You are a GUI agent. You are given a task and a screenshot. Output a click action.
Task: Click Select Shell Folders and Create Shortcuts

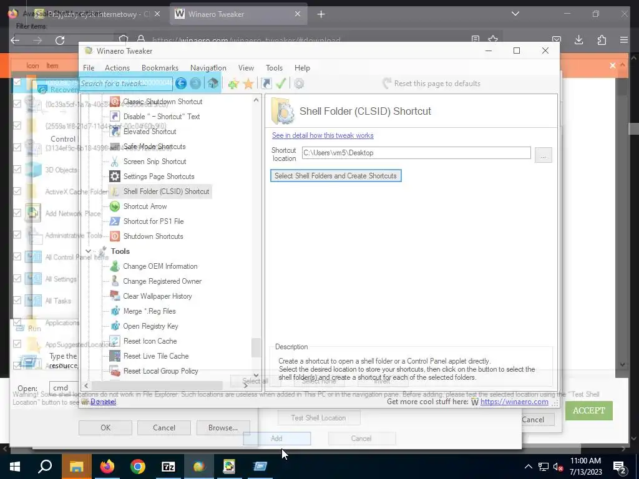coord(336,176)
